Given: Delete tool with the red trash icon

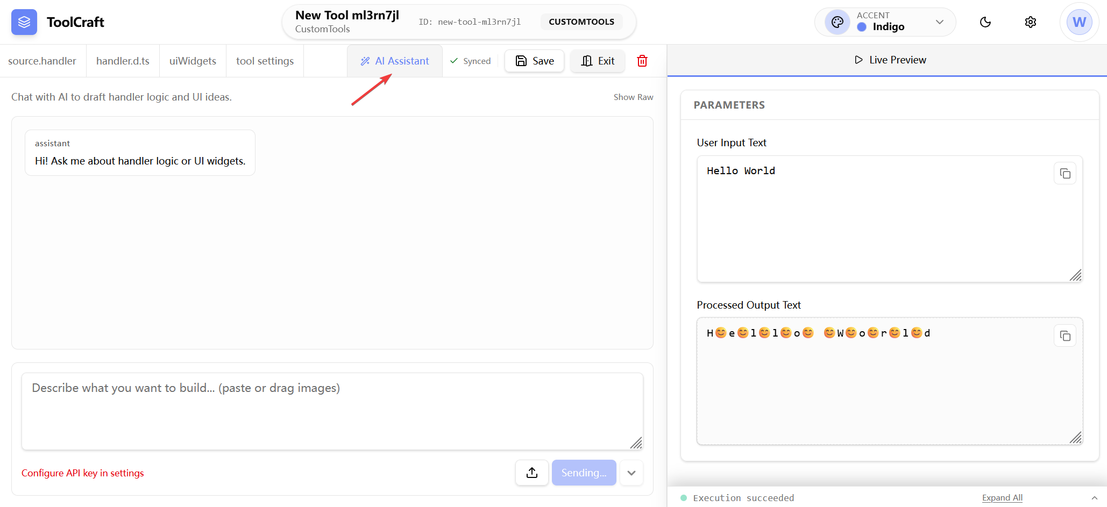Looking at the screenshot, I should (x=642, y=61).
